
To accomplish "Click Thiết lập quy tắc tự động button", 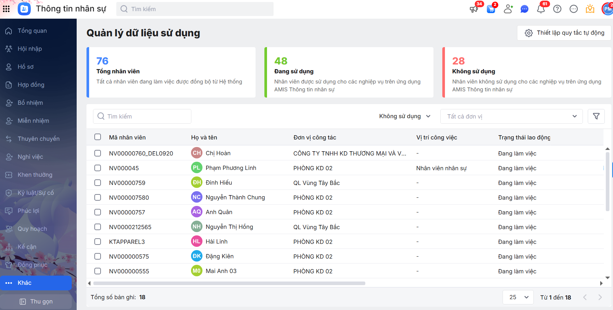I will tap(564, 33).
